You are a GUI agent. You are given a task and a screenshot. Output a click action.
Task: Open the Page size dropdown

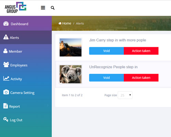click(125, 95)
